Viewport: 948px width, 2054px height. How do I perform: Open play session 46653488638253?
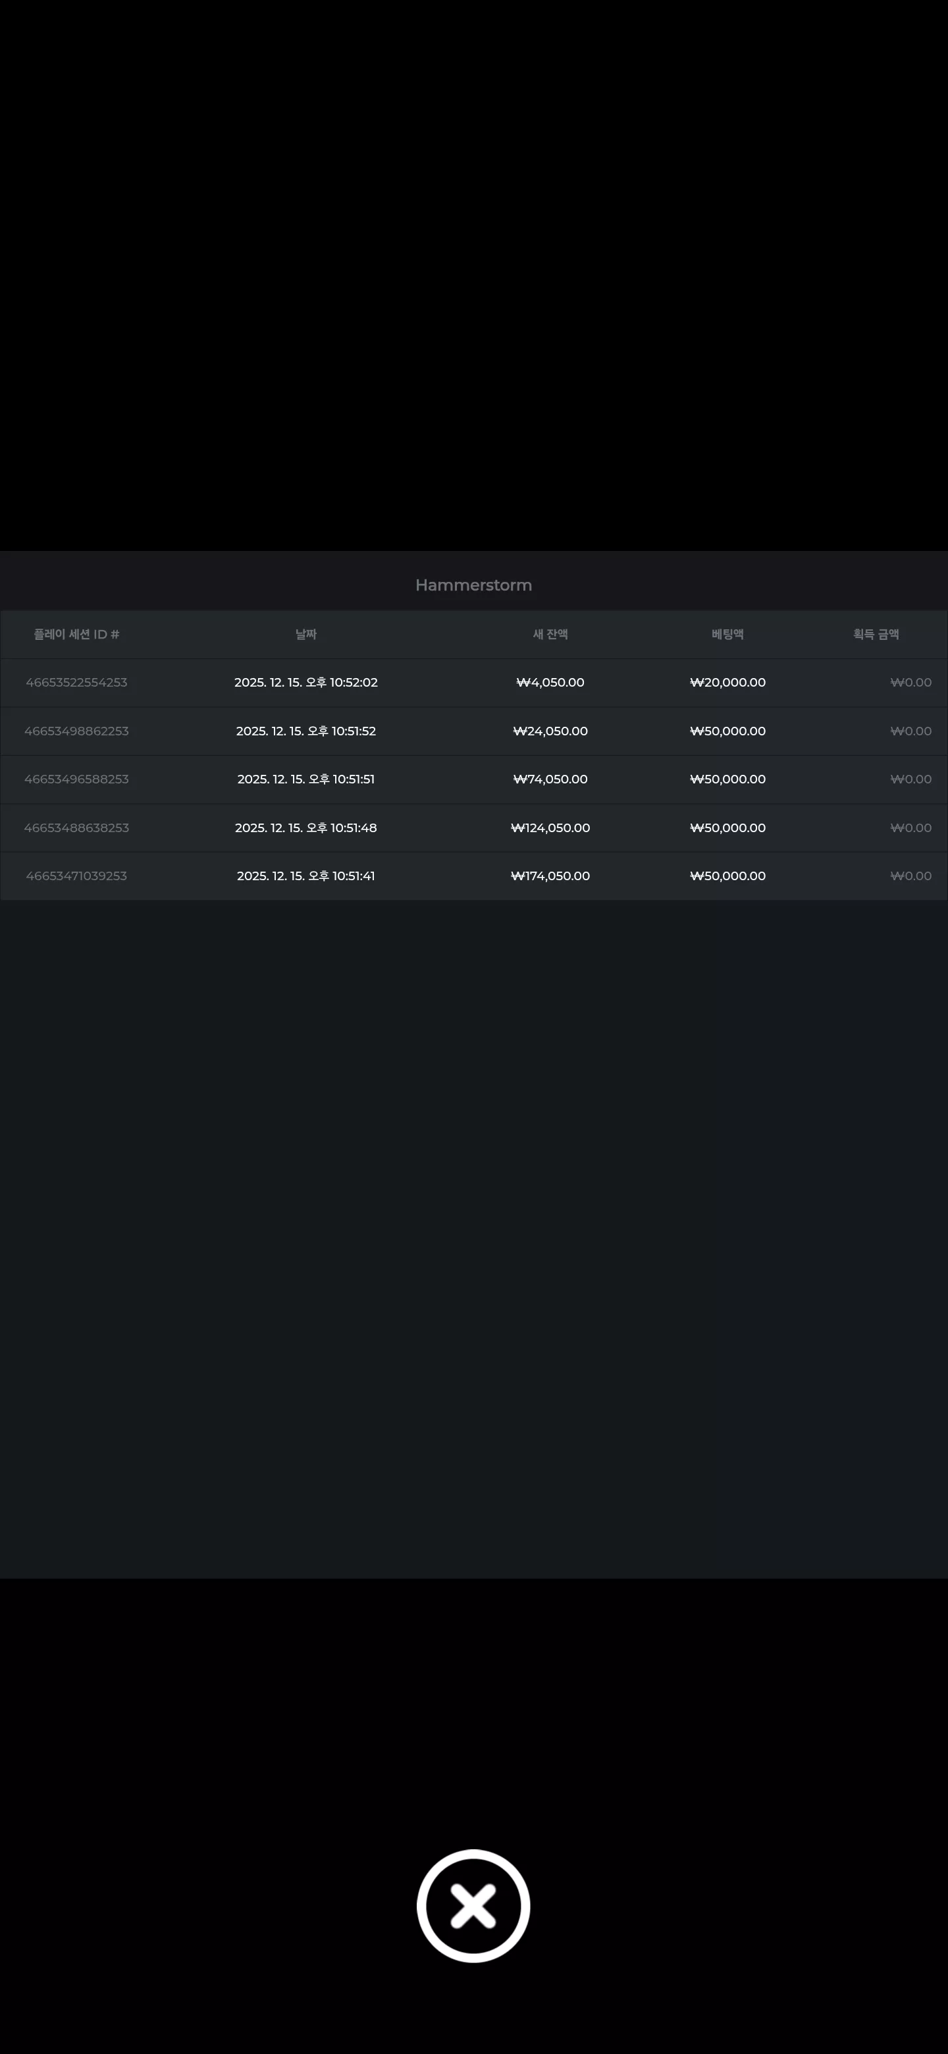click(x=76, y=828)
